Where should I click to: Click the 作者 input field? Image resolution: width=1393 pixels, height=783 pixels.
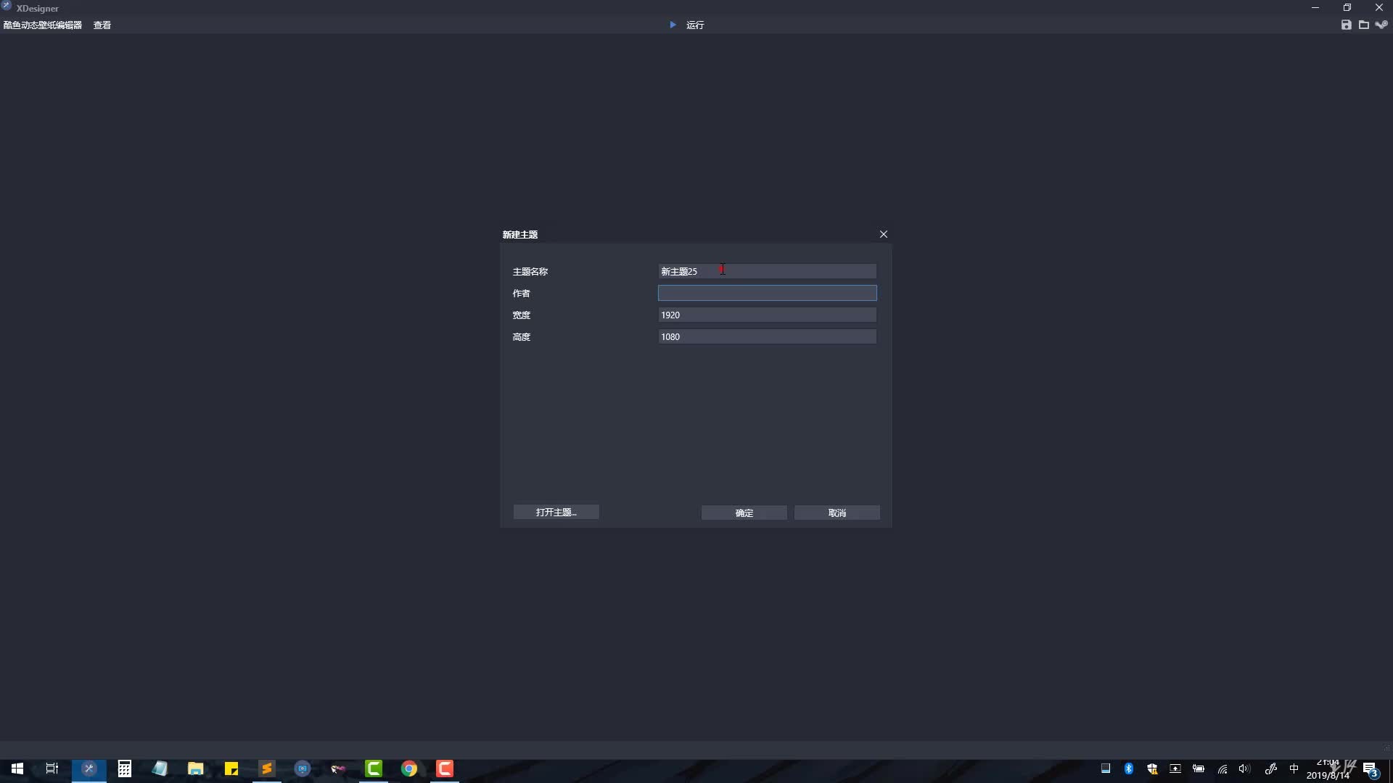767,293
